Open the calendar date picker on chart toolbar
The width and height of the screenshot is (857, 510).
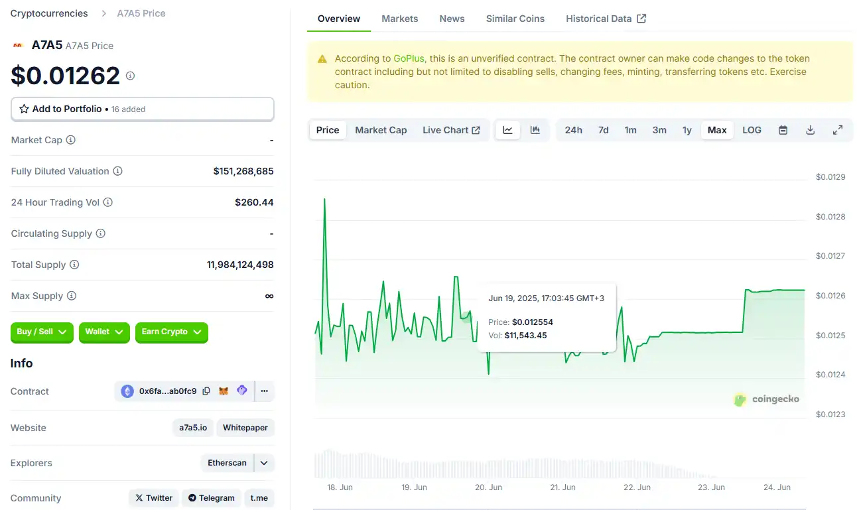783,129
